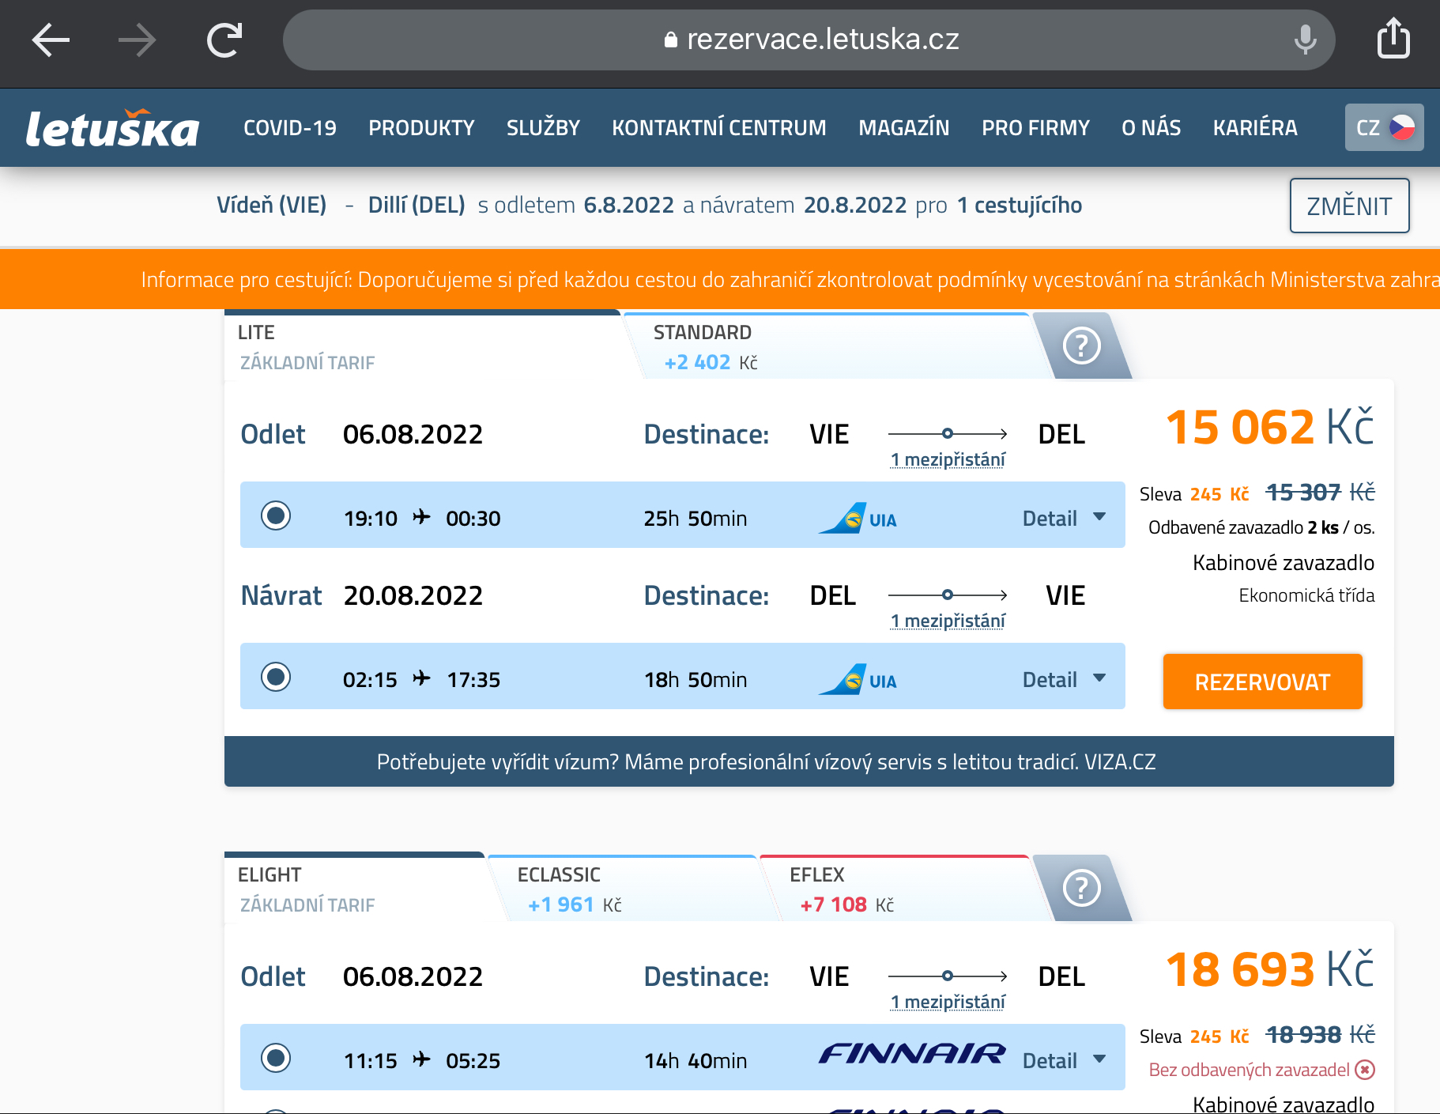Viewport: 1440px width, 1114px height.
Task: Click the departure date 6.8.2022 in summary
Action: 628,205
